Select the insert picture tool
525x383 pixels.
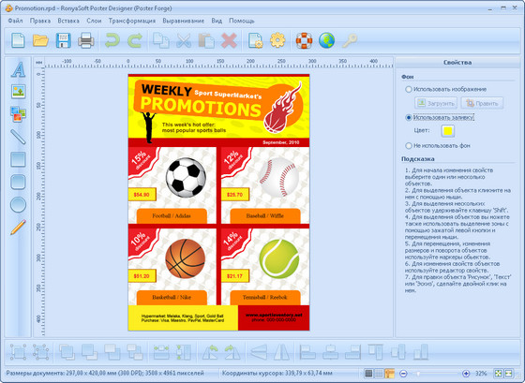point(18,92)
